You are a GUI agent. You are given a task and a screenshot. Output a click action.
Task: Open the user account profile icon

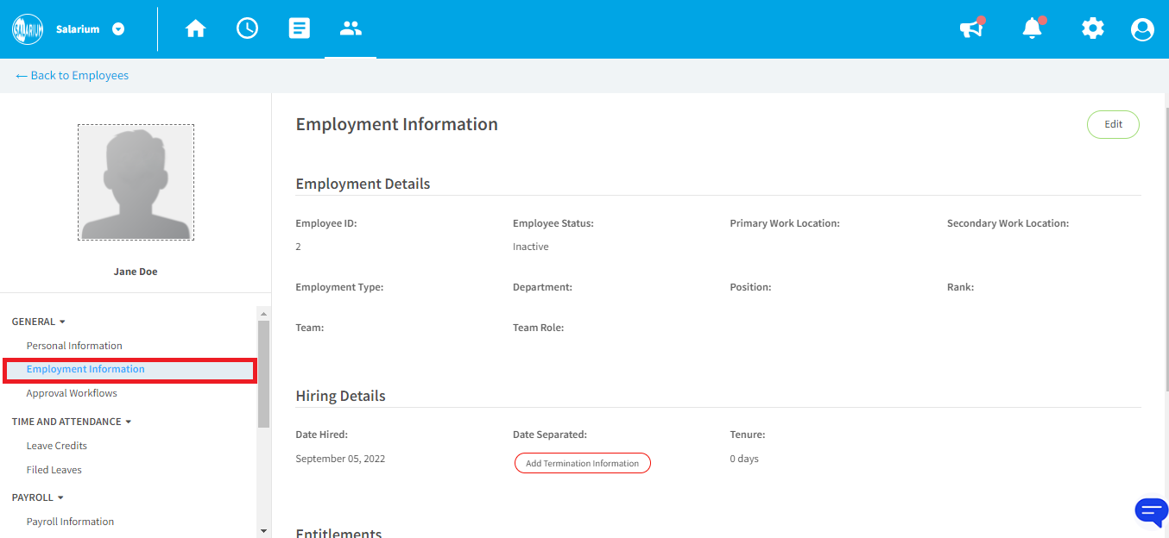pyautogui.click(x=1142, y=29)
